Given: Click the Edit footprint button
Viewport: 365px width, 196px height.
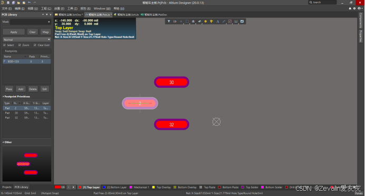Looking at the screenshot, I should (45, 89).
